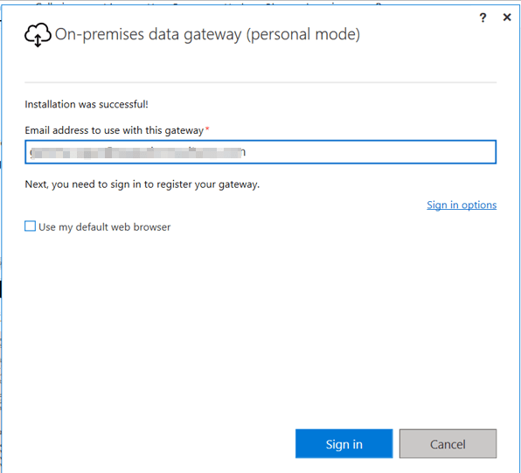The height and width of the screenshot is (473, 521).
Task: Click the blurred email text in the field
Action: pos(136,153)
